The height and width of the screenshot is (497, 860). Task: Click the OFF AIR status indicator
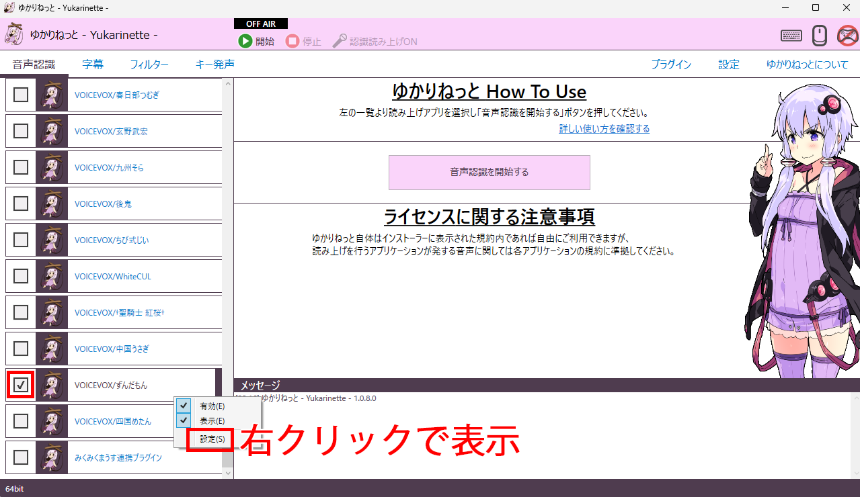pyautogui.click(x=261, y=24)
